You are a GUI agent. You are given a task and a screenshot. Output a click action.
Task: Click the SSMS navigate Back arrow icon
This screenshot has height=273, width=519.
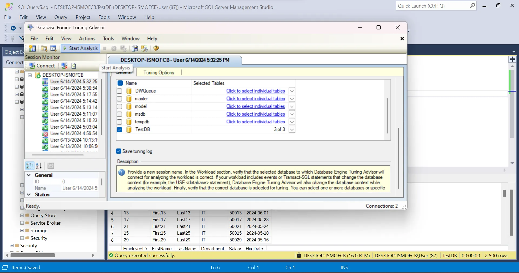click(13, 28)
